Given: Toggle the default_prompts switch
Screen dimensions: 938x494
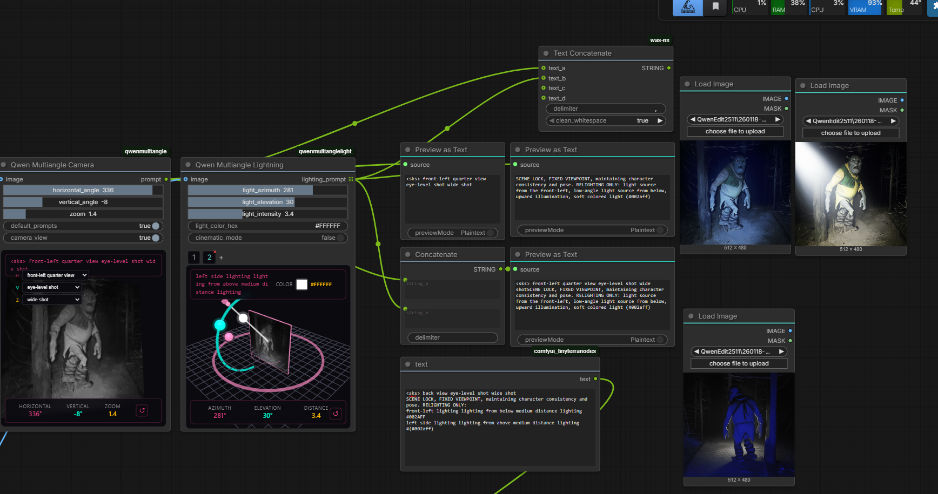Looking at the screenshot, I should pos(156,226).
